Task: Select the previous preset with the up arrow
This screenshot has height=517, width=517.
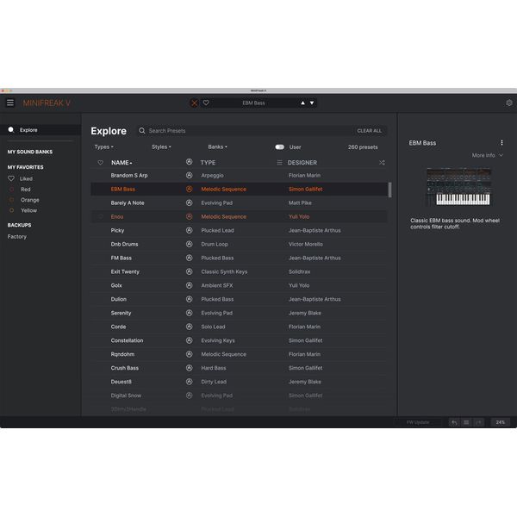Action: (302, 103)
